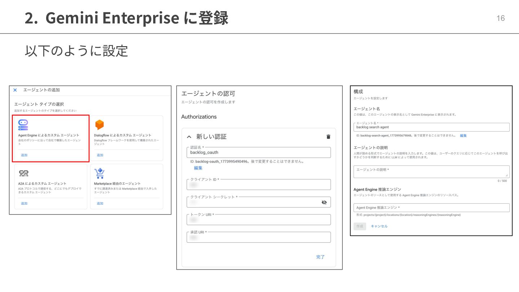Focus the エージェントの説明 text area
Viewport: 519px width, 292px height.
click(432, 172)
